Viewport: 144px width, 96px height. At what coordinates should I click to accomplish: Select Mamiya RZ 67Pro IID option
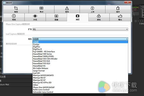tap(80, 82)
